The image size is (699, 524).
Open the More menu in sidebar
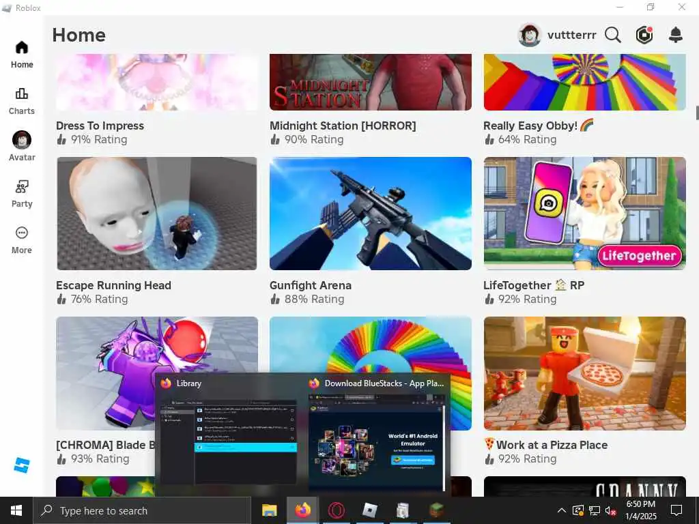22,241
